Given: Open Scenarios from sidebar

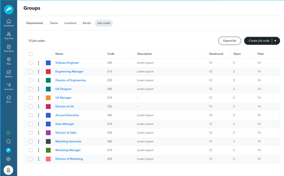Looking at the screenshot, I should [x=9, y=86].
